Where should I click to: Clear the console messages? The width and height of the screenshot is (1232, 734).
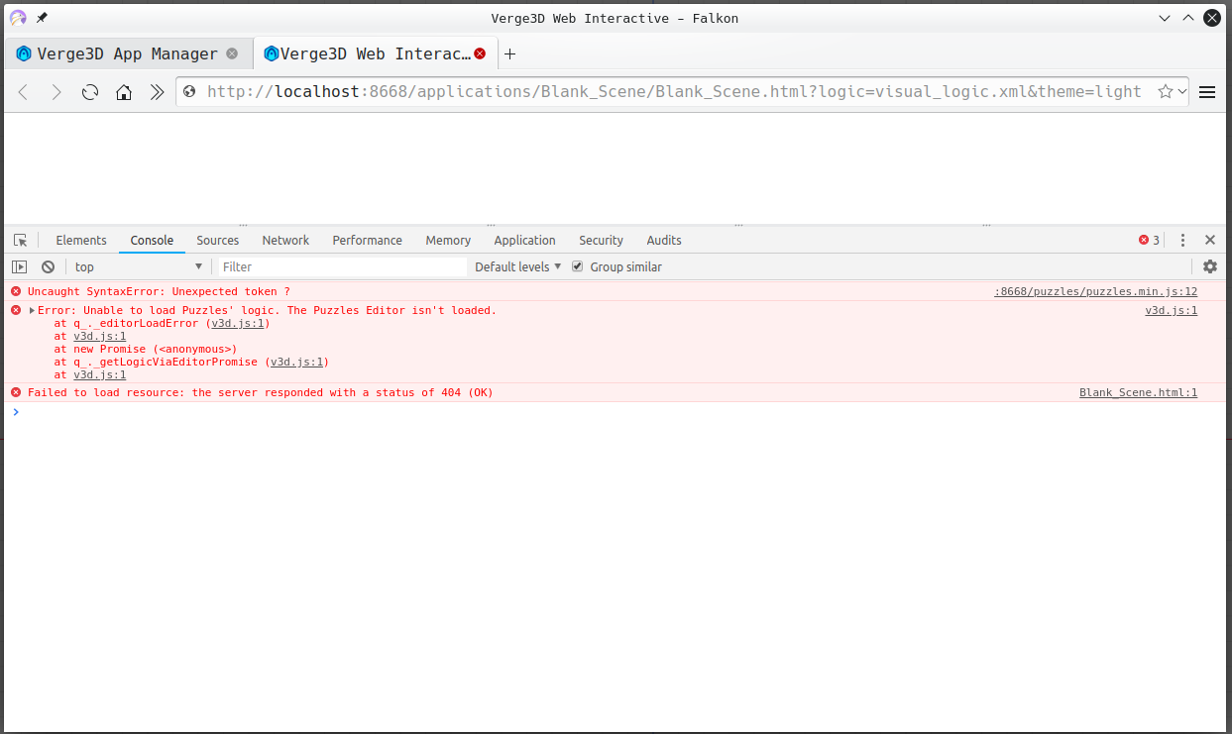coord(48,266)
